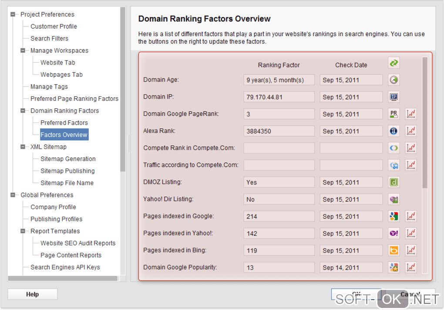Update Domain Google PageRank via the PR icon
Image resolution: width=444 pixels, height=310 pixels.
tap(394, 114)
